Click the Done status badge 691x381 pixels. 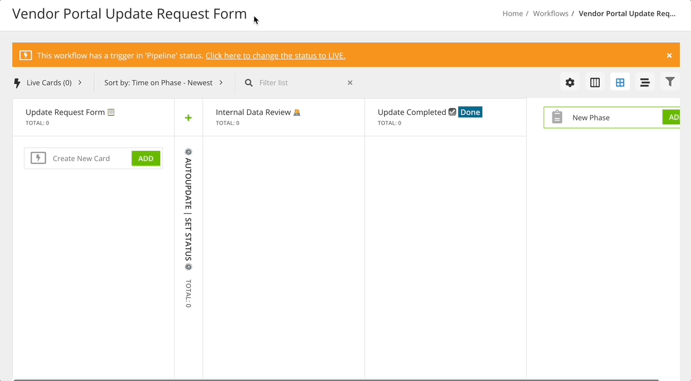pyautogui.click(x=470, y=112)
